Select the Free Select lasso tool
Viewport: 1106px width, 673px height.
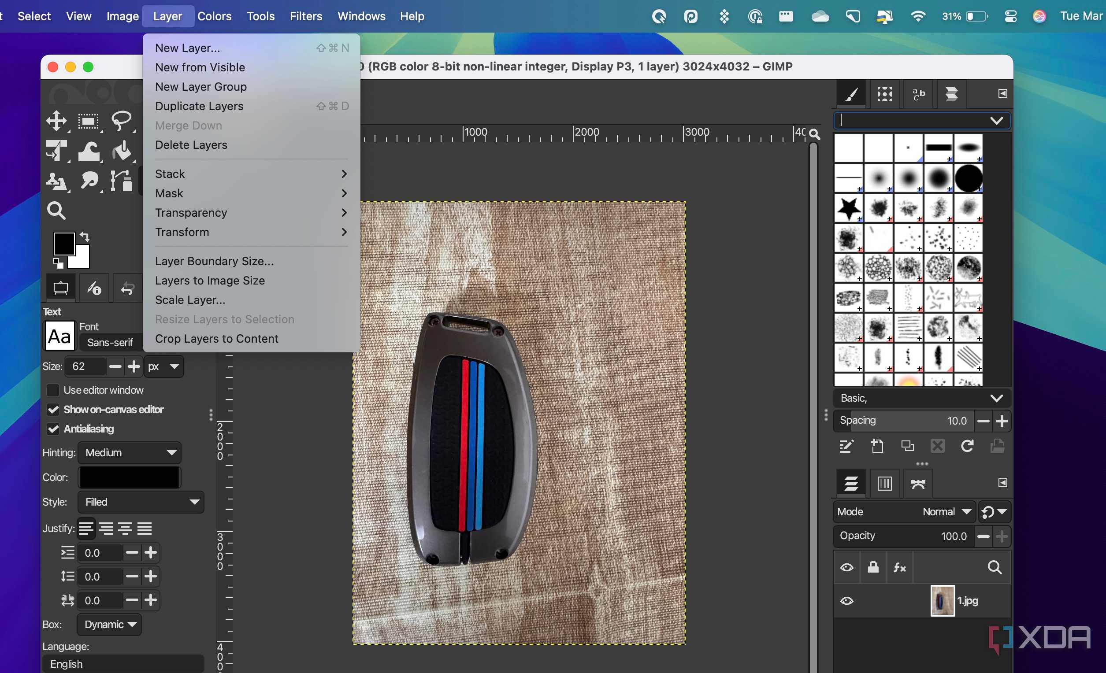(x=121, y=121)
